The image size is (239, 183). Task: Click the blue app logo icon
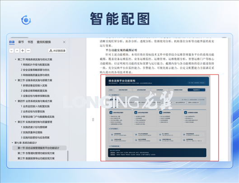pyautogui.click(x=26, y=20)
